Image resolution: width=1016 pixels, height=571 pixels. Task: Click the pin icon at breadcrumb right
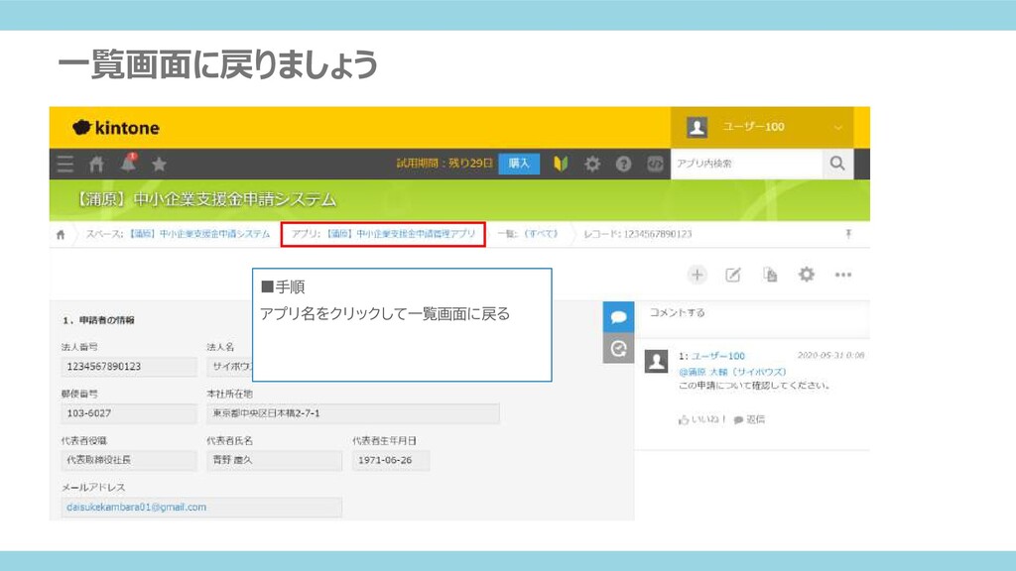(x=848, y=234)
